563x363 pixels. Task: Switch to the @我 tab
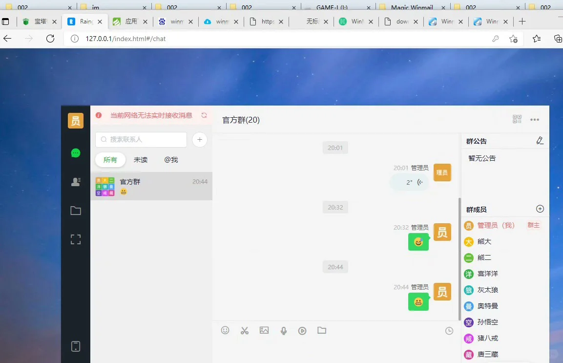point(171,159)
